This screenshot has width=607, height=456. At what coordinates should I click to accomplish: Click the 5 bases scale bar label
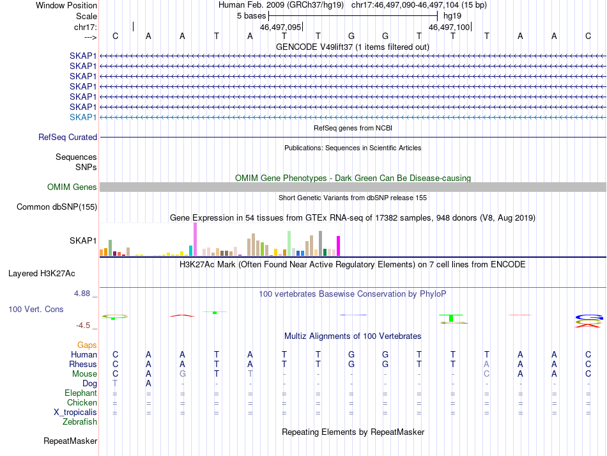252,16
